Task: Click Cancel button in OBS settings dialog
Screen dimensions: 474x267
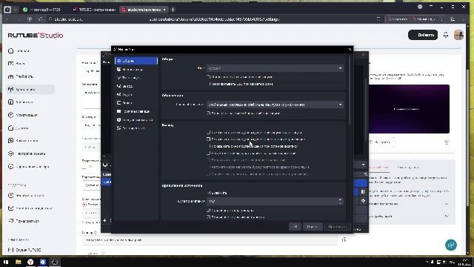Action: point(313,226)
